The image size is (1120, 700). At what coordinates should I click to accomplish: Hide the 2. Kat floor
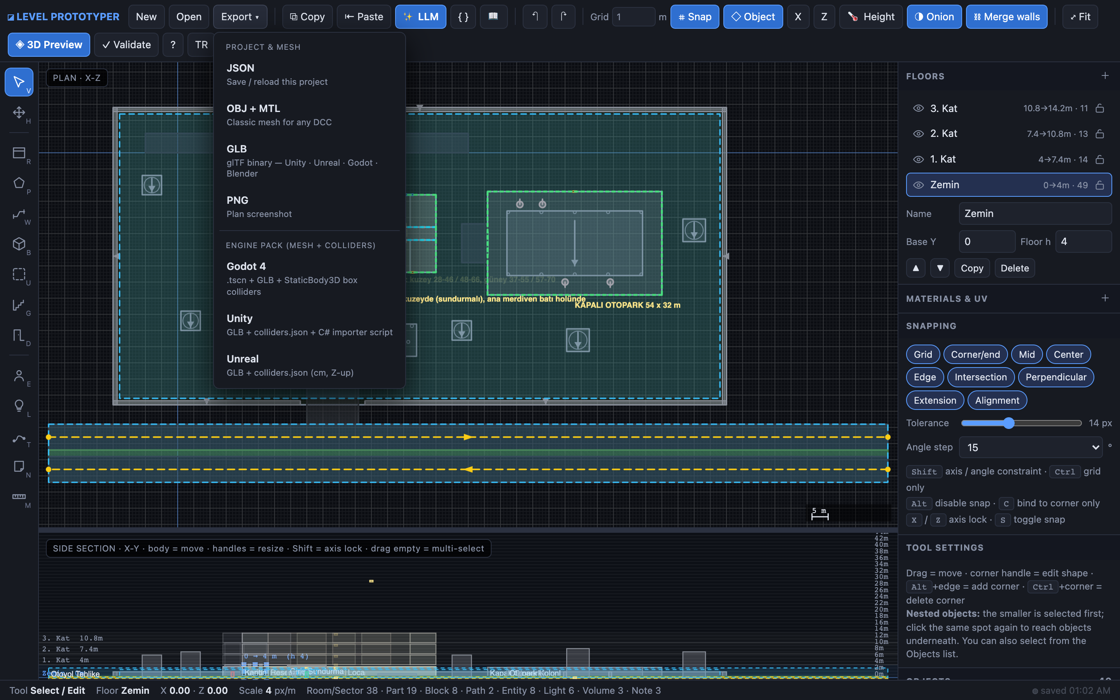coord(918,134)
